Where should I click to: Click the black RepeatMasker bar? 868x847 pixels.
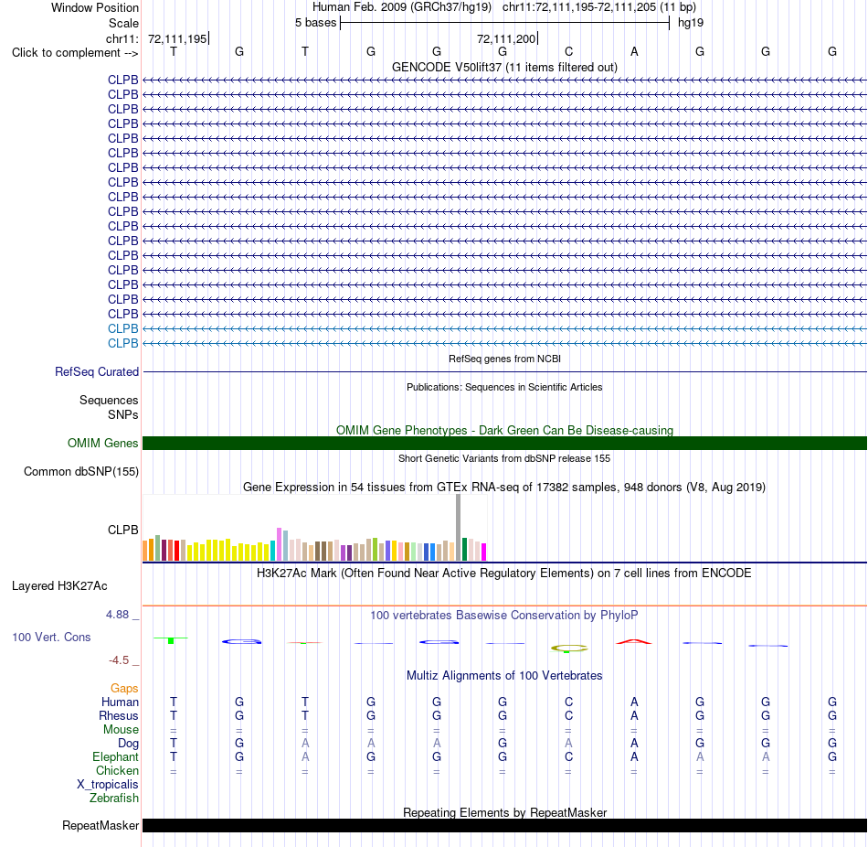(504, 825)
